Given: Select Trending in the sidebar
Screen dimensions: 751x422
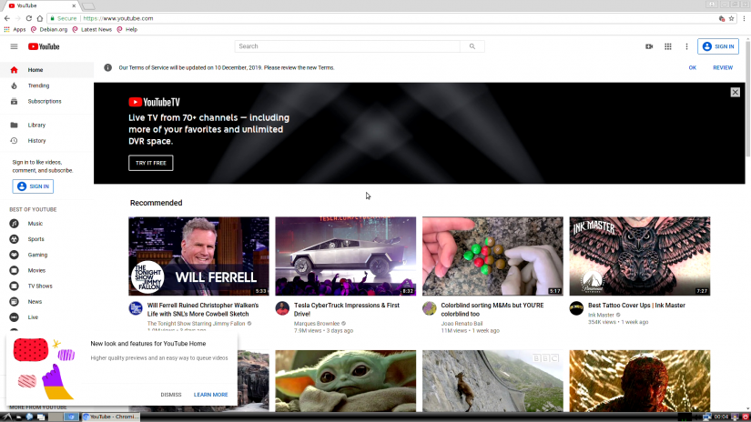Looking at the screenshot, I should (x=38, y=85).
